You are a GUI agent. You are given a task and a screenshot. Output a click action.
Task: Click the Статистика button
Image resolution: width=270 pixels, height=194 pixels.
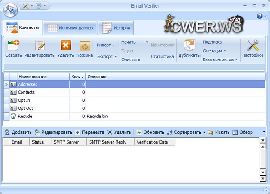[x=162, y=57]
